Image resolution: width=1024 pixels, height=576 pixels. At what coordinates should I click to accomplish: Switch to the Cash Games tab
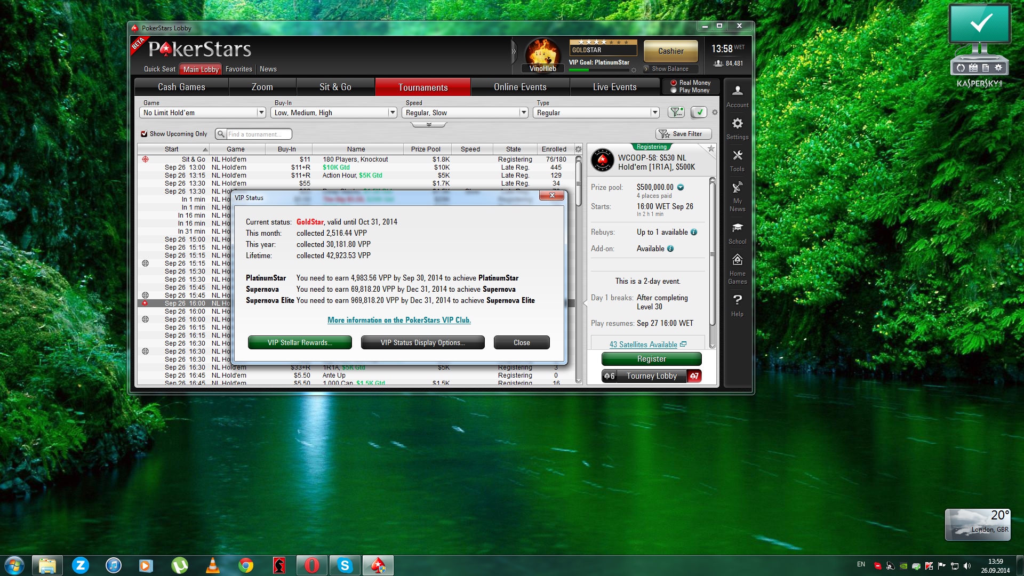181,87
